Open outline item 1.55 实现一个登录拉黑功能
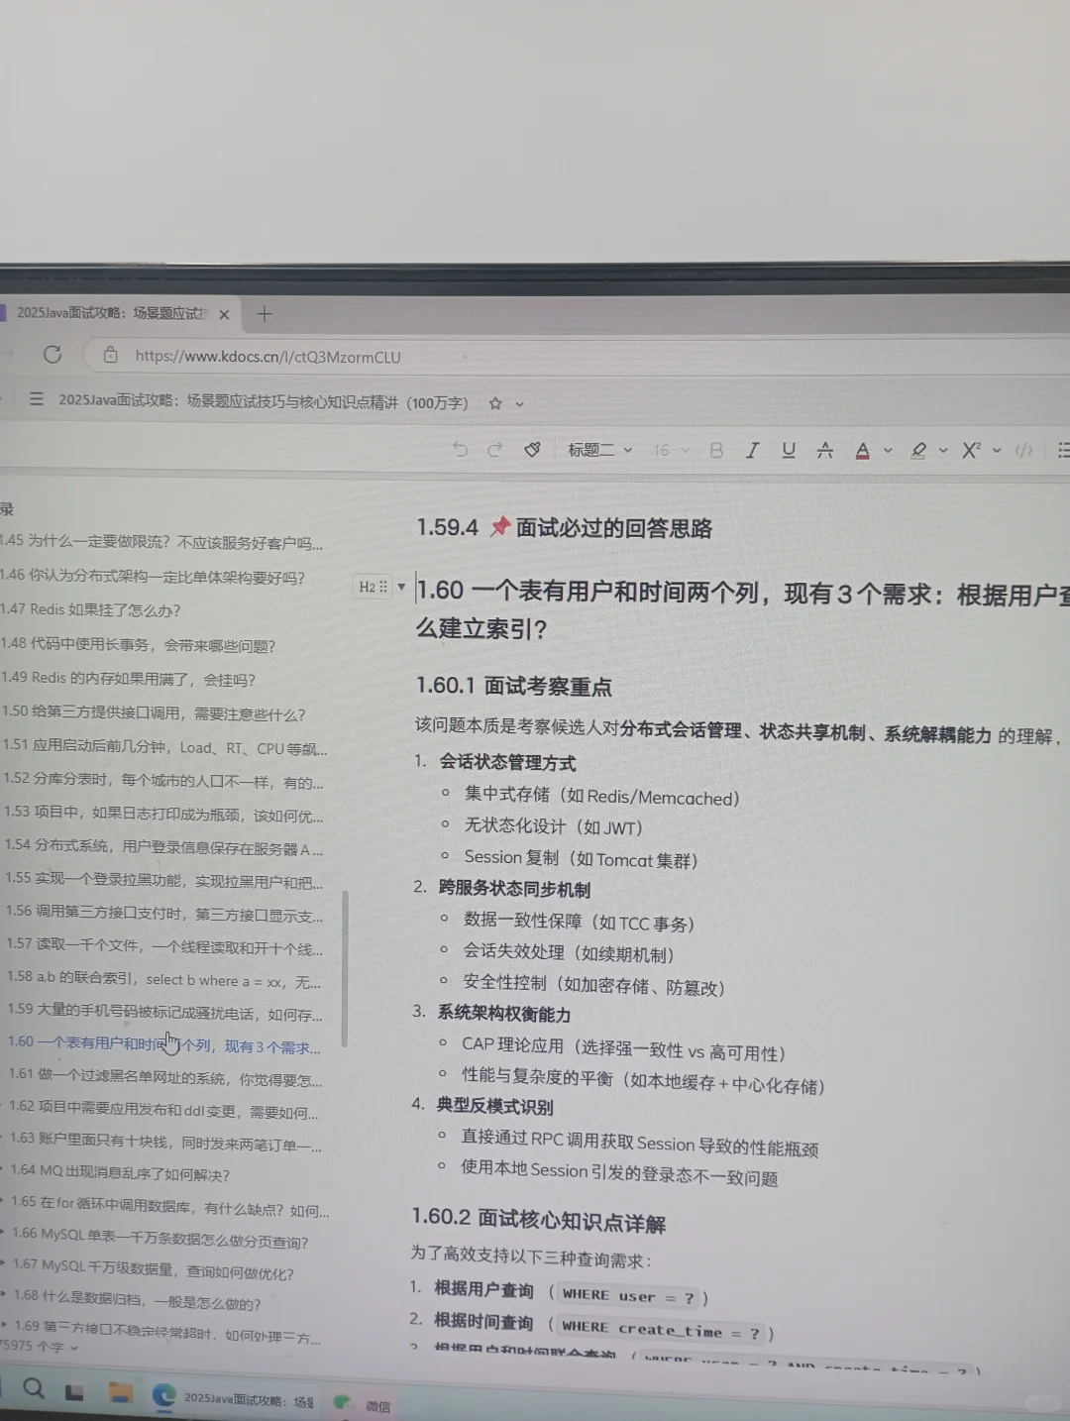The width and height of the screenshot is (1070, 1421). (x=164, y=880)
